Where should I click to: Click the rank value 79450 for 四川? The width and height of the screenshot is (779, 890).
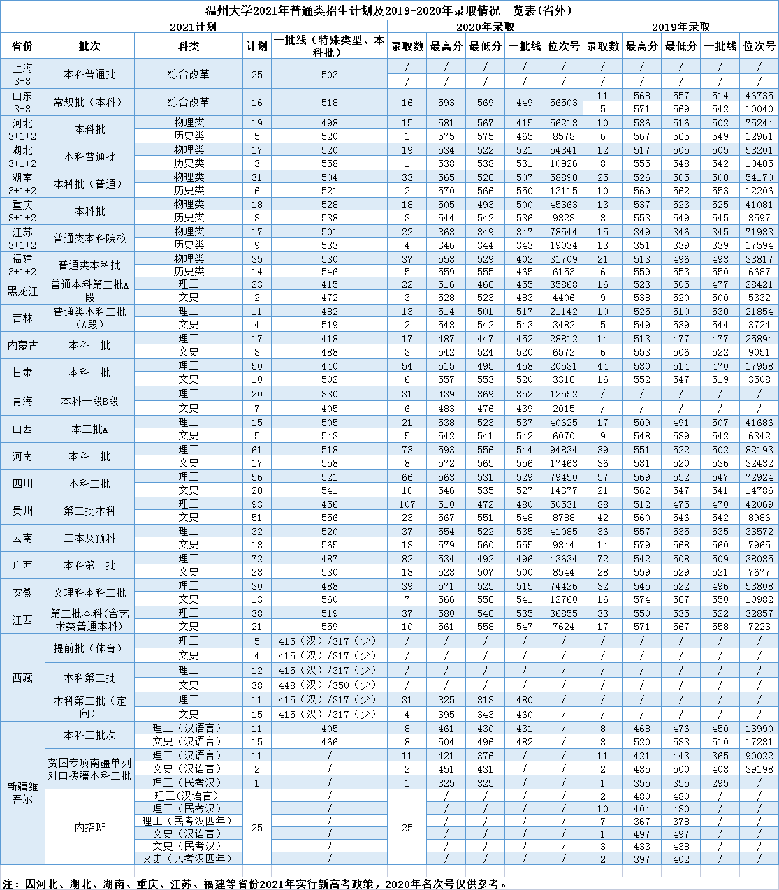pyautogui.click(x=563, y=477)
